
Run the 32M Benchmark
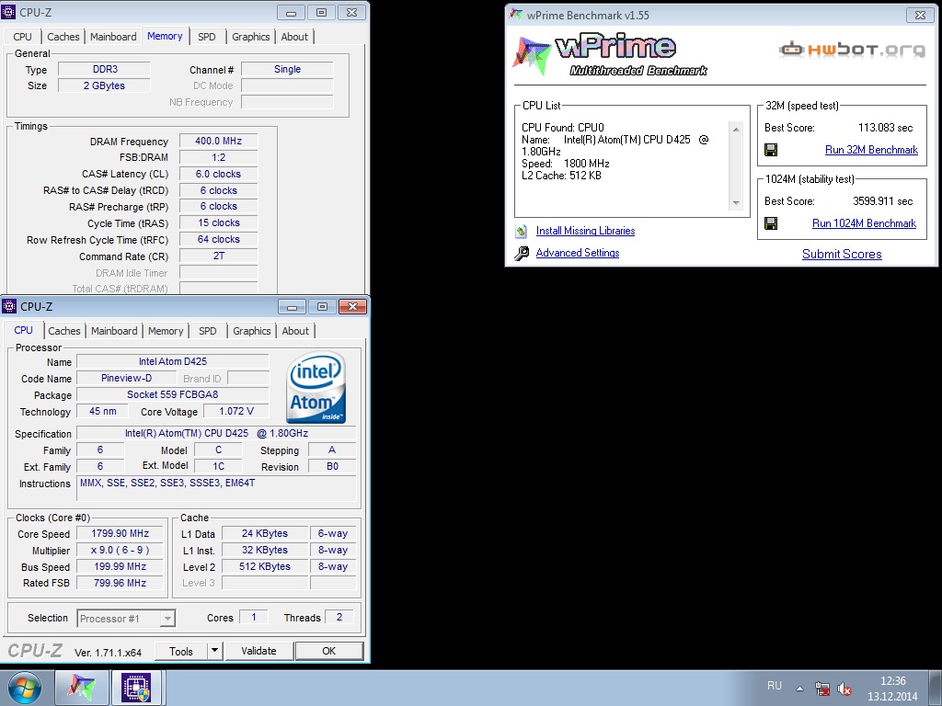(871, 150)
